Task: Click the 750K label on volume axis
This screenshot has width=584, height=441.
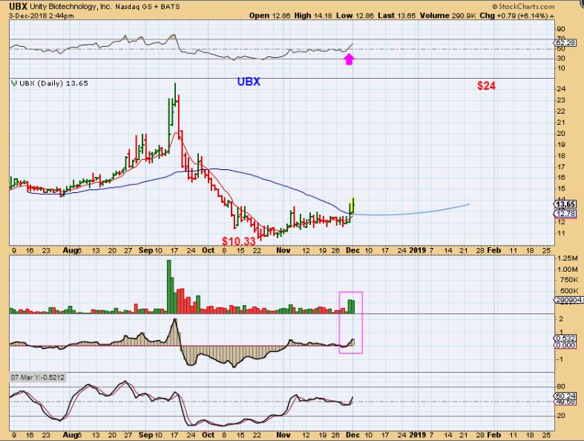Action: click(568, 280)
